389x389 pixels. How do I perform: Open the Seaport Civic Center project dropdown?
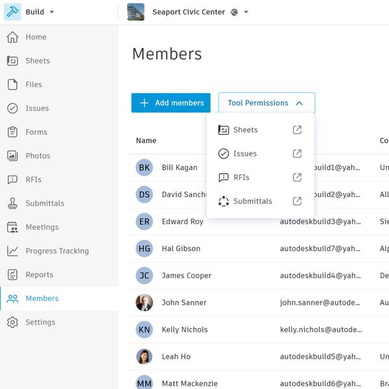246,12
